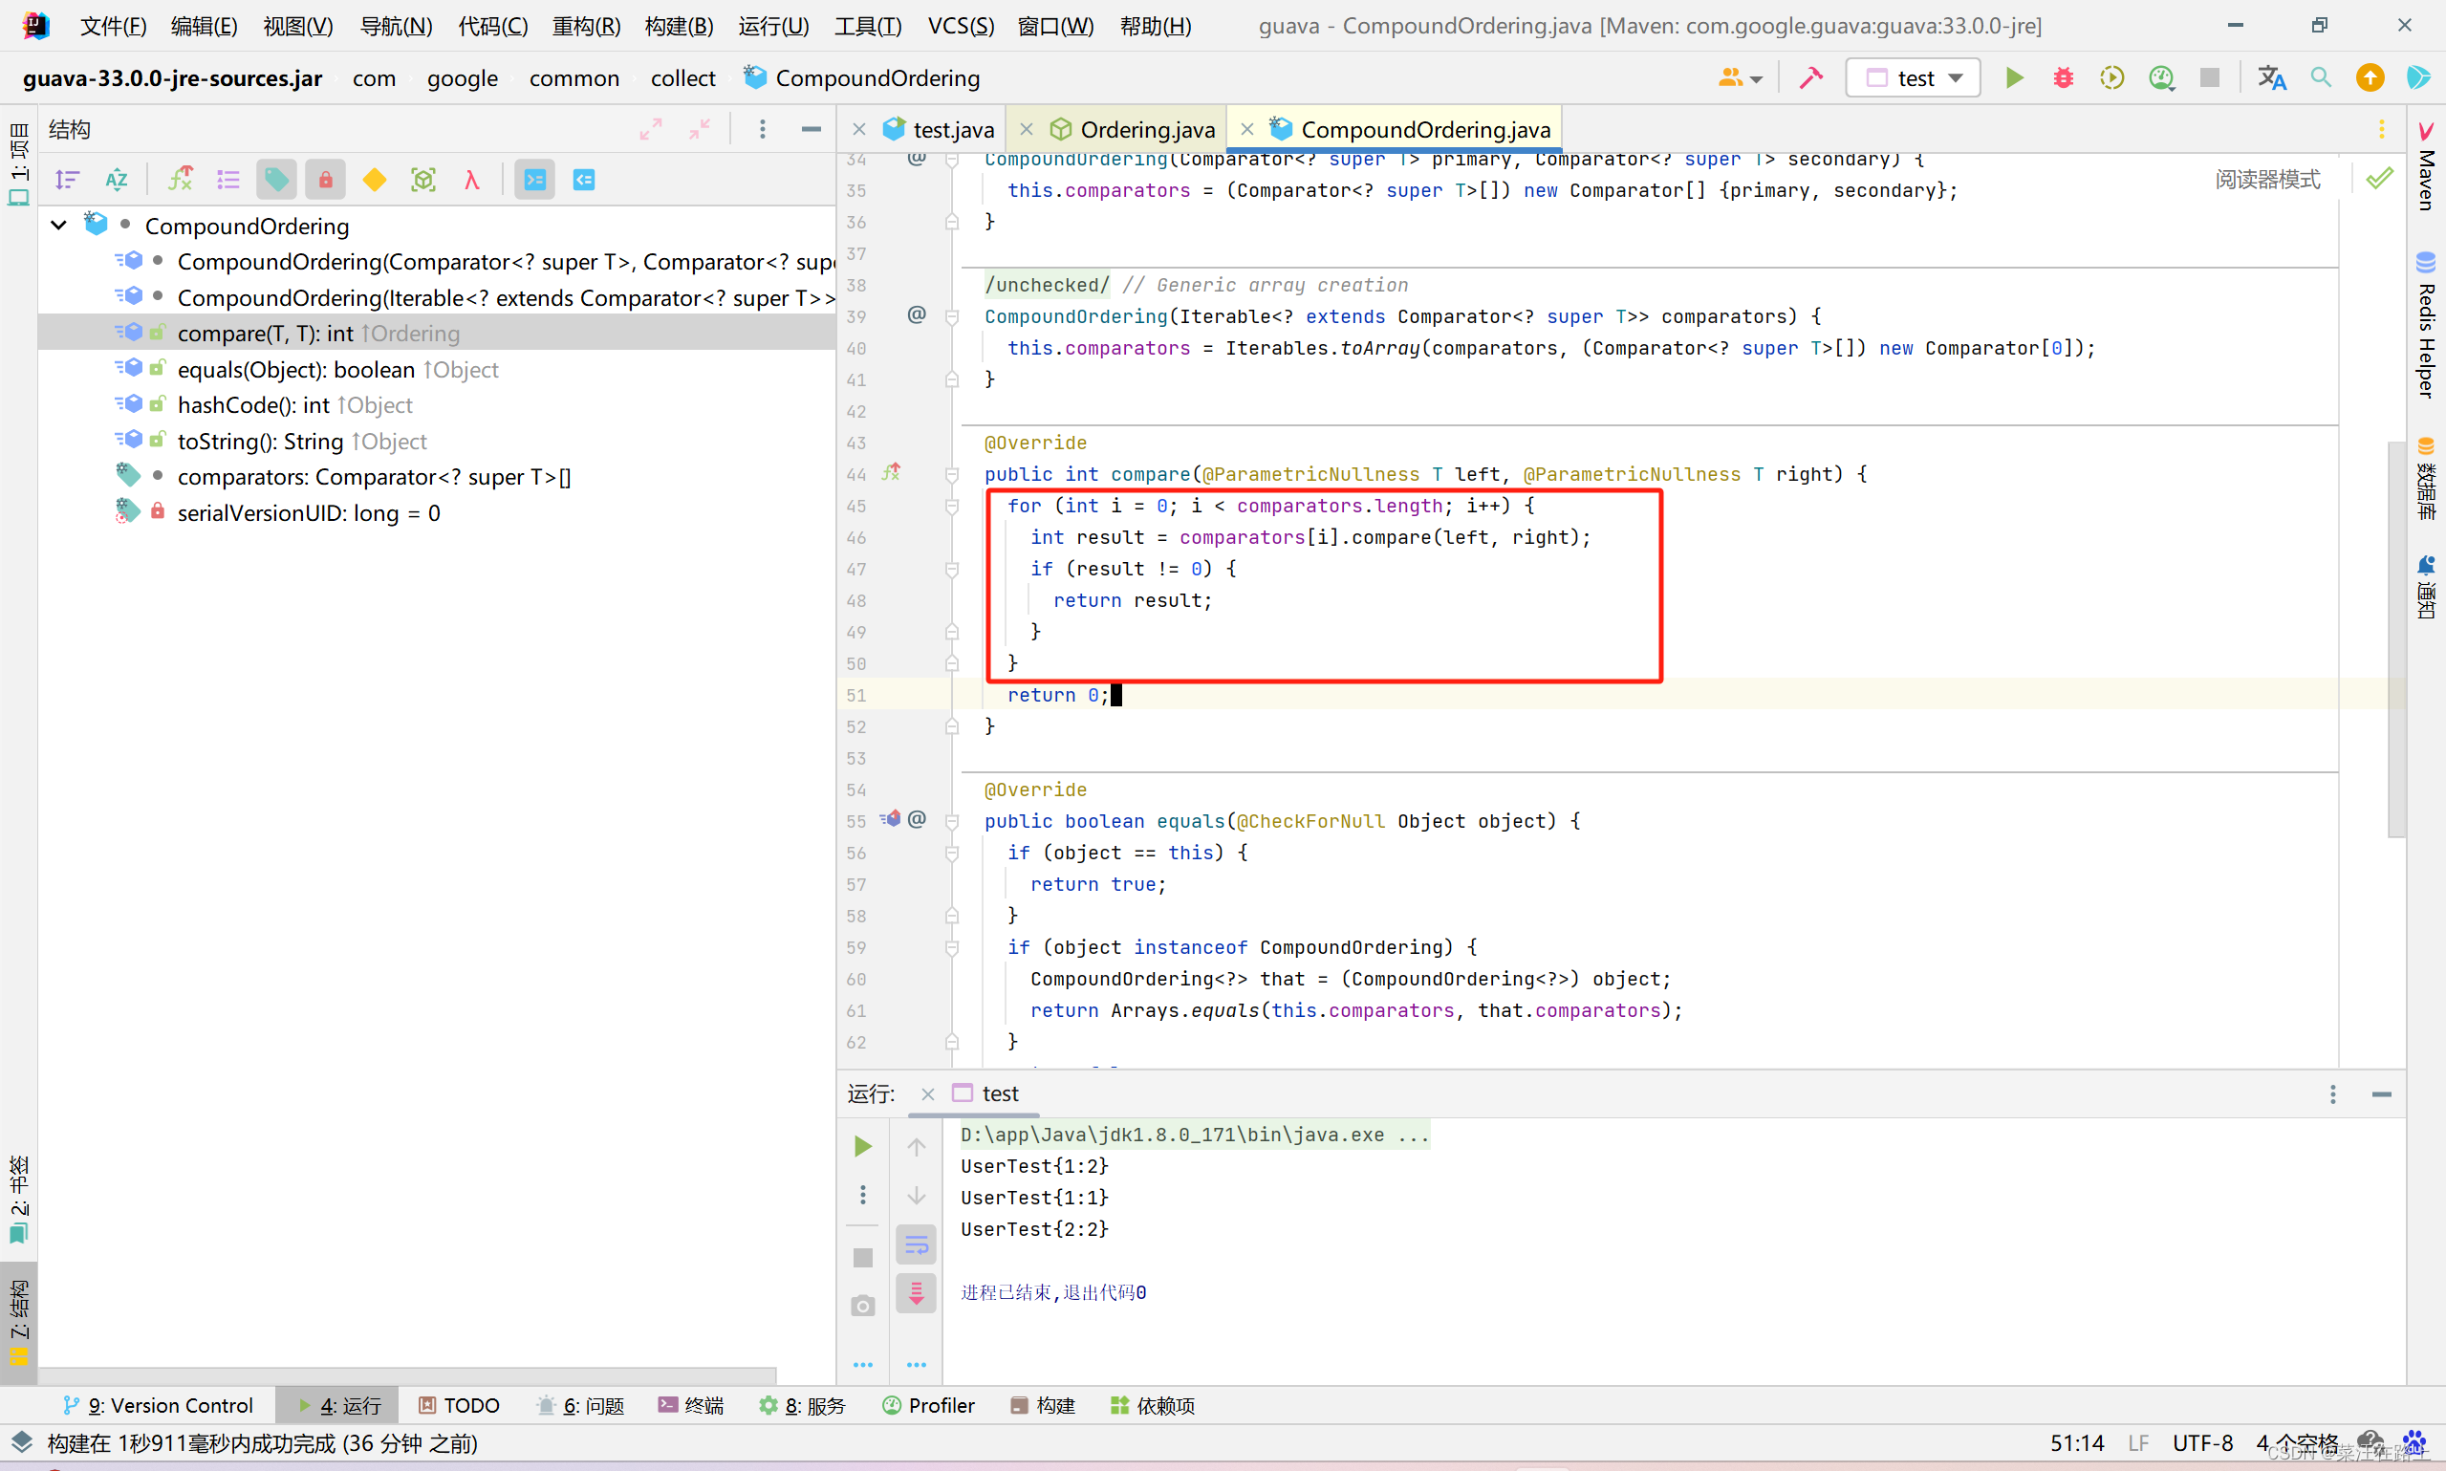2446x1471 pixels.
Task: Click the Search Everywhere magnifier icon
Action: 2320,77
